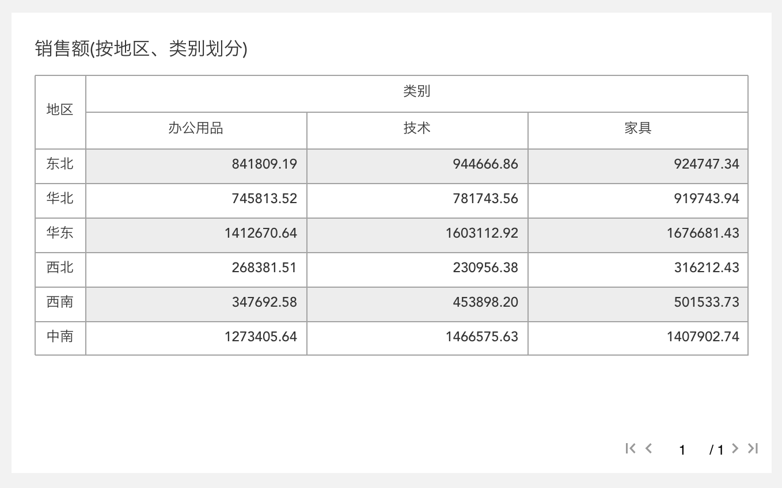The height and width of the screenshot is (488, 782).
Task: Click the 西南 row label
Action: point(60,302)
